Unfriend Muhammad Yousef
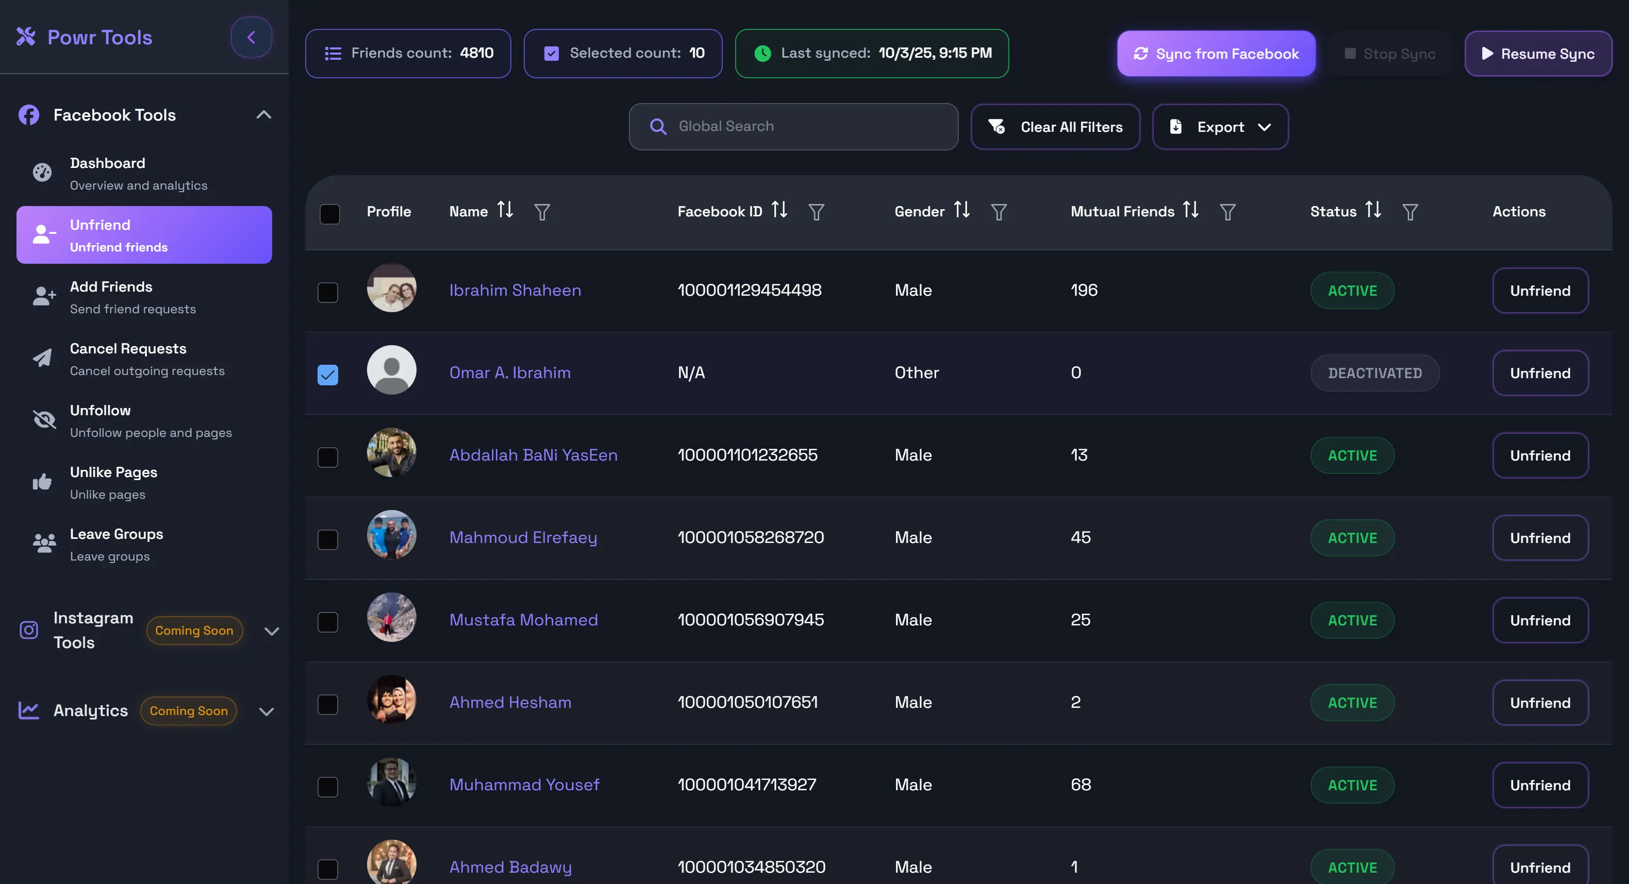Image resolution: width=1629 pixels, height=884 pixels. click(x=1540, y=785)
